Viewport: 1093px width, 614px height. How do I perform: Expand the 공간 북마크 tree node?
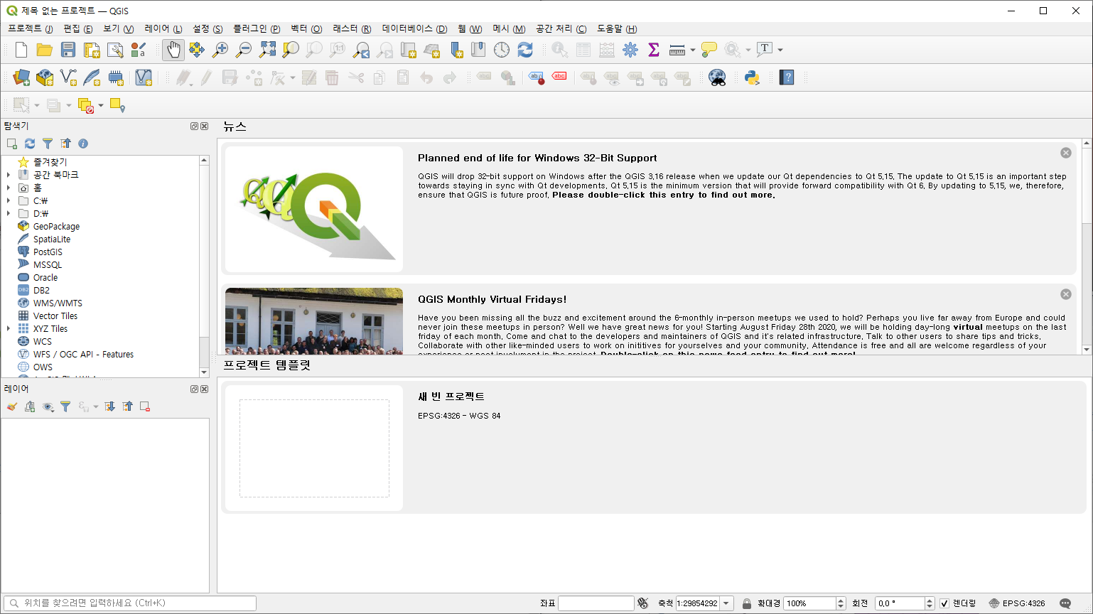point(9,175)
